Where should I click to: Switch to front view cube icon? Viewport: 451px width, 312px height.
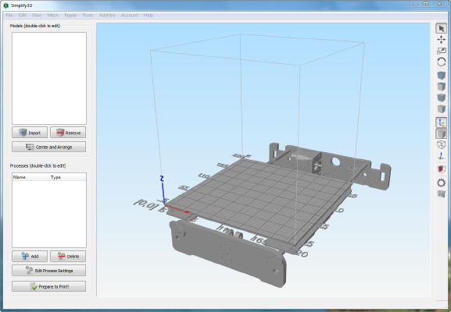(441, 97)
